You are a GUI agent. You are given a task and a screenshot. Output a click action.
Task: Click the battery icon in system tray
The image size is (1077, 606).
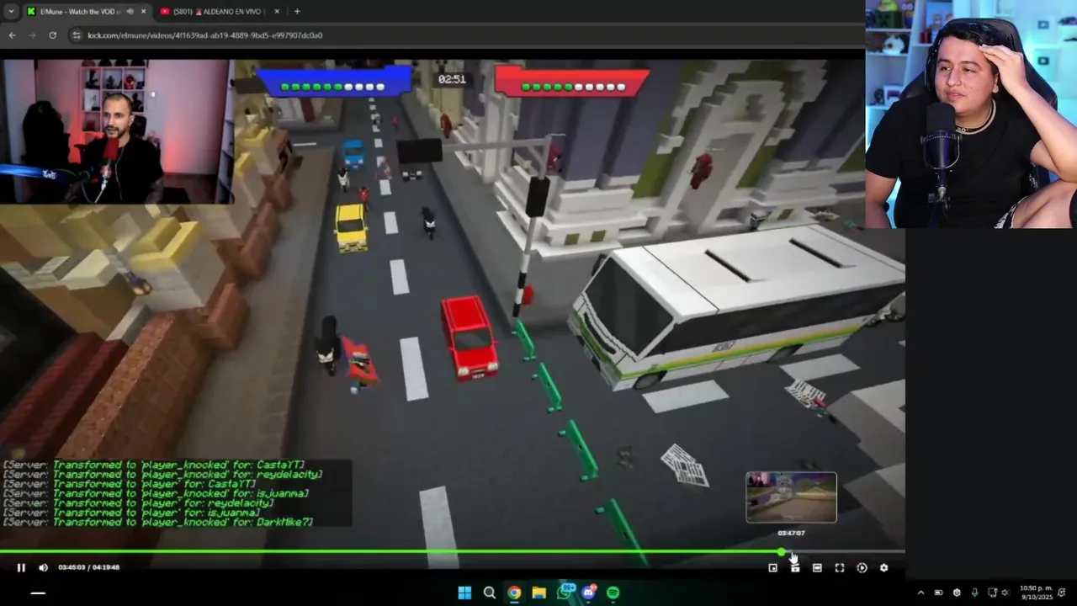tap(938, 593)
